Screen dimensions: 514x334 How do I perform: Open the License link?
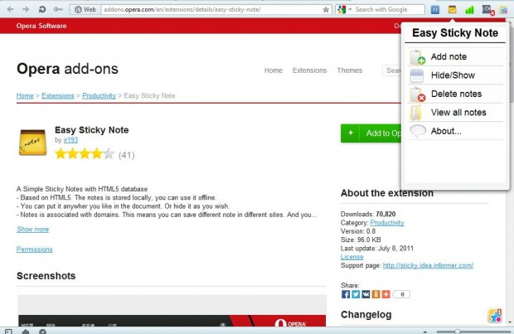coord(352,257)
